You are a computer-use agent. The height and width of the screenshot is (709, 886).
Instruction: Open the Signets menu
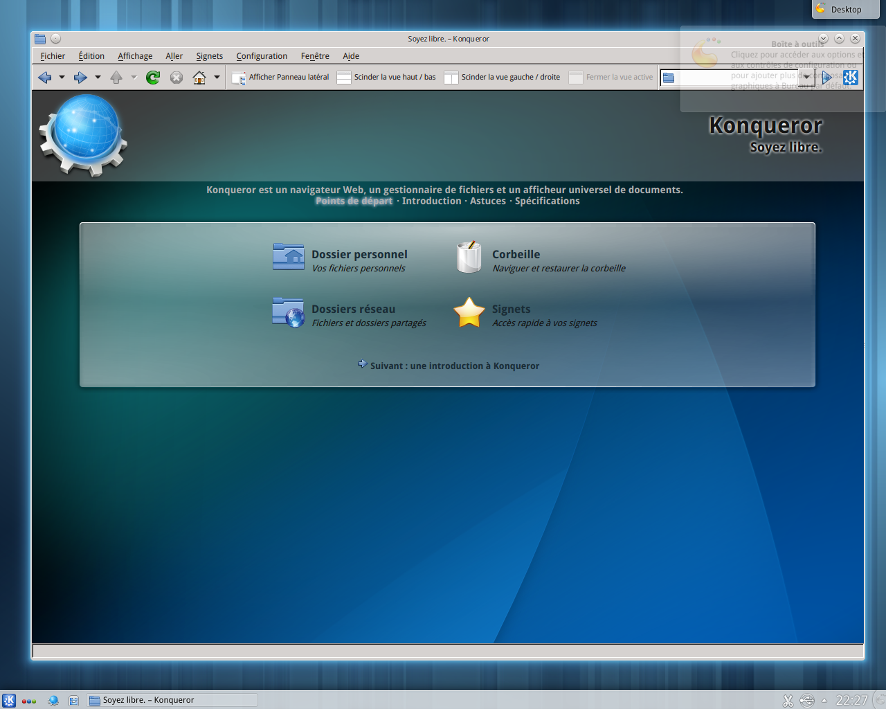[x=209, y=56]
